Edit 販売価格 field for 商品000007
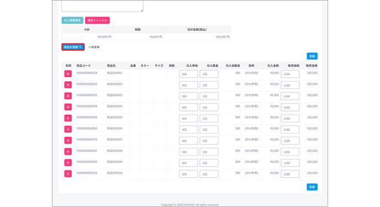 click(290, 141)
